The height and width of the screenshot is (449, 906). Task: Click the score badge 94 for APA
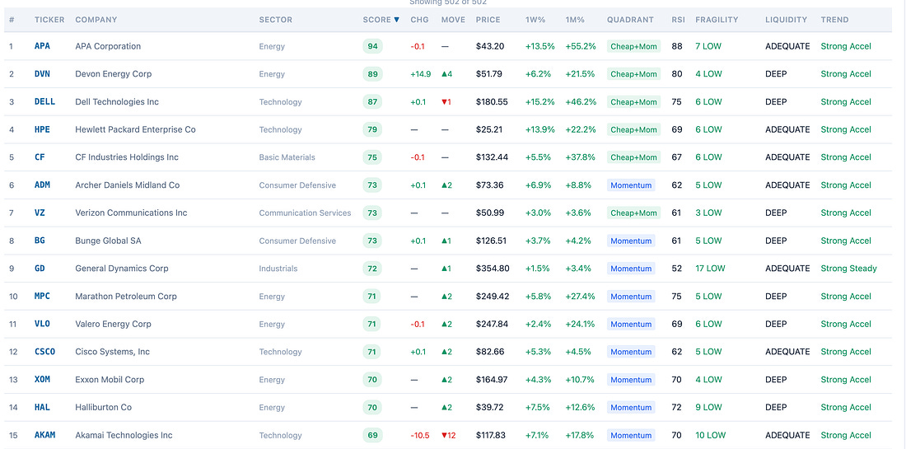pyautogui.click(x=372, y=46)
